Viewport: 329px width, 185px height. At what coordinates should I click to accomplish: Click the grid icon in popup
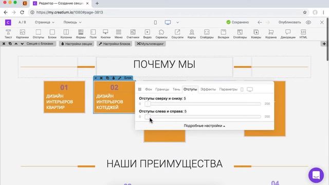(140, 89)
